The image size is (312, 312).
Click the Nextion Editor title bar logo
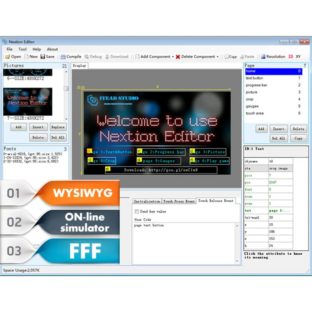pyautogui.click(x=5, y=42)
